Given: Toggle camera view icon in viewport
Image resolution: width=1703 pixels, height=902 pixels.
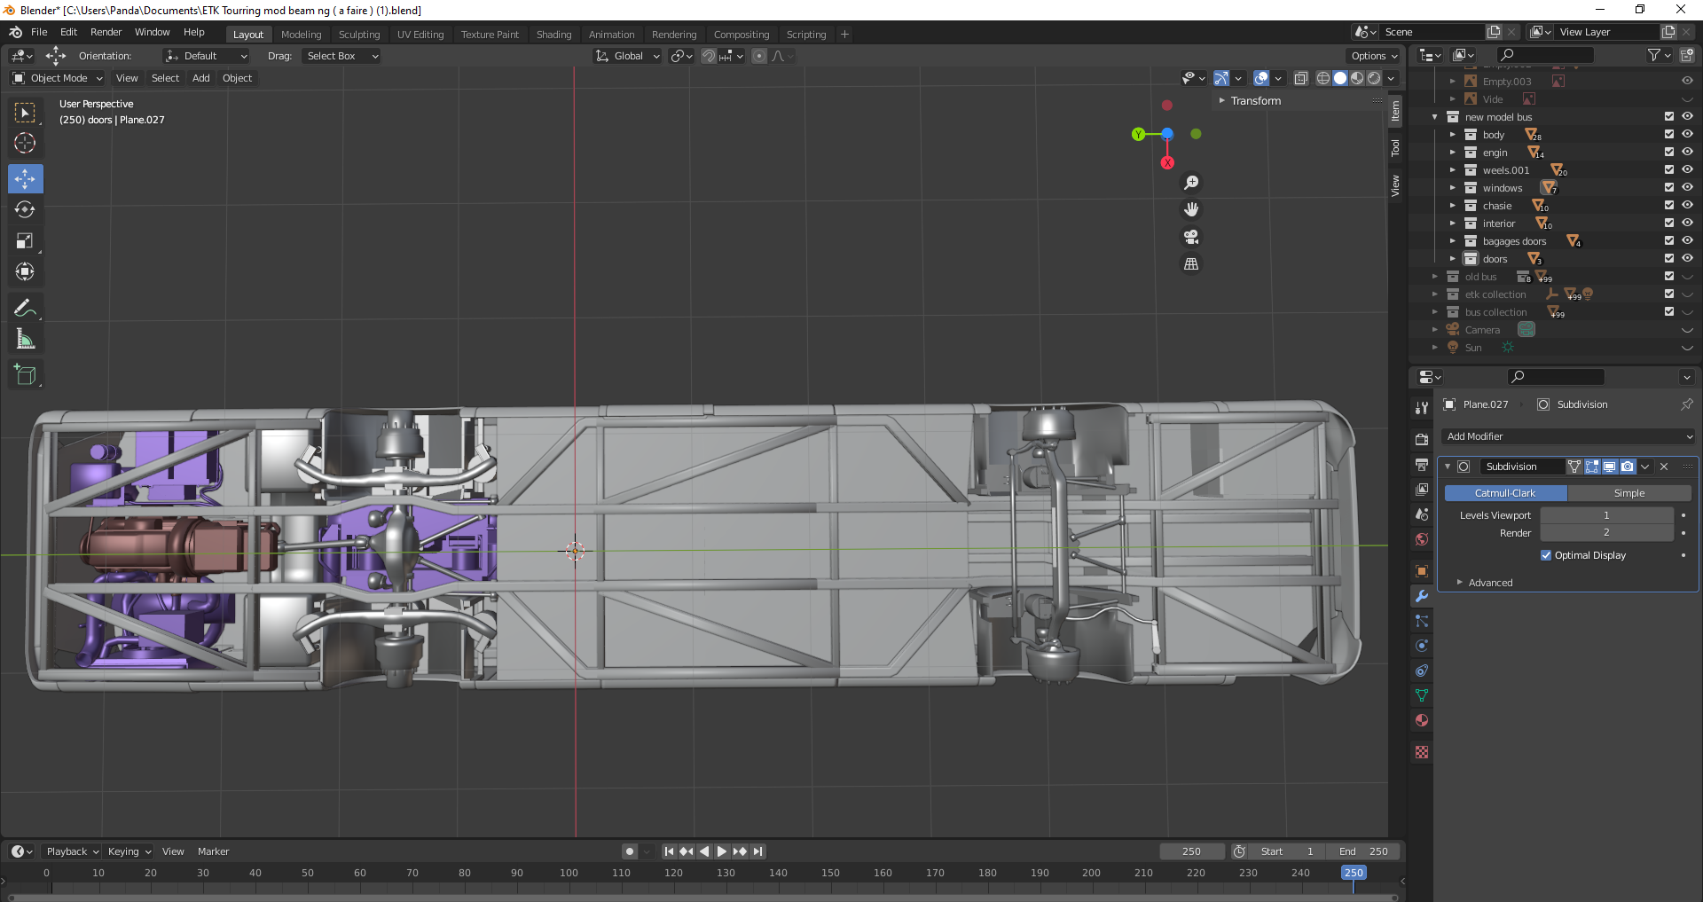Looking at the screenshot, I should (1191, 237).
